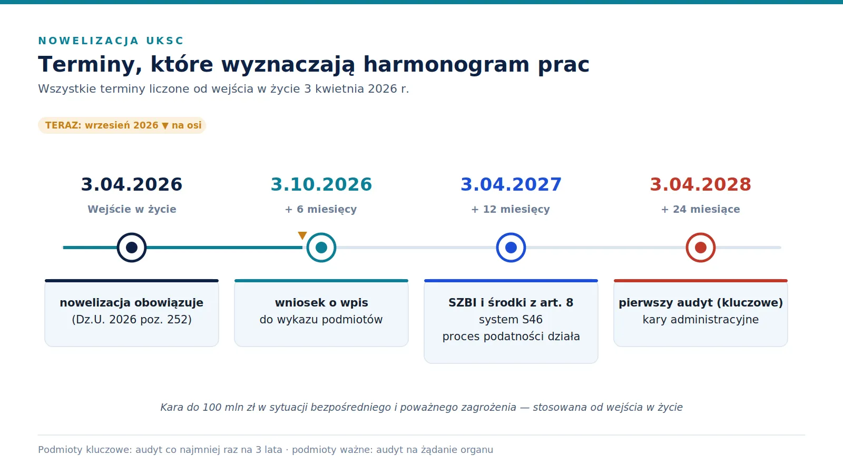Select the 'pierwszy audyt (kluczowe)' card
Viewport: 843px width, 474px height.
[x=701, y=313]
